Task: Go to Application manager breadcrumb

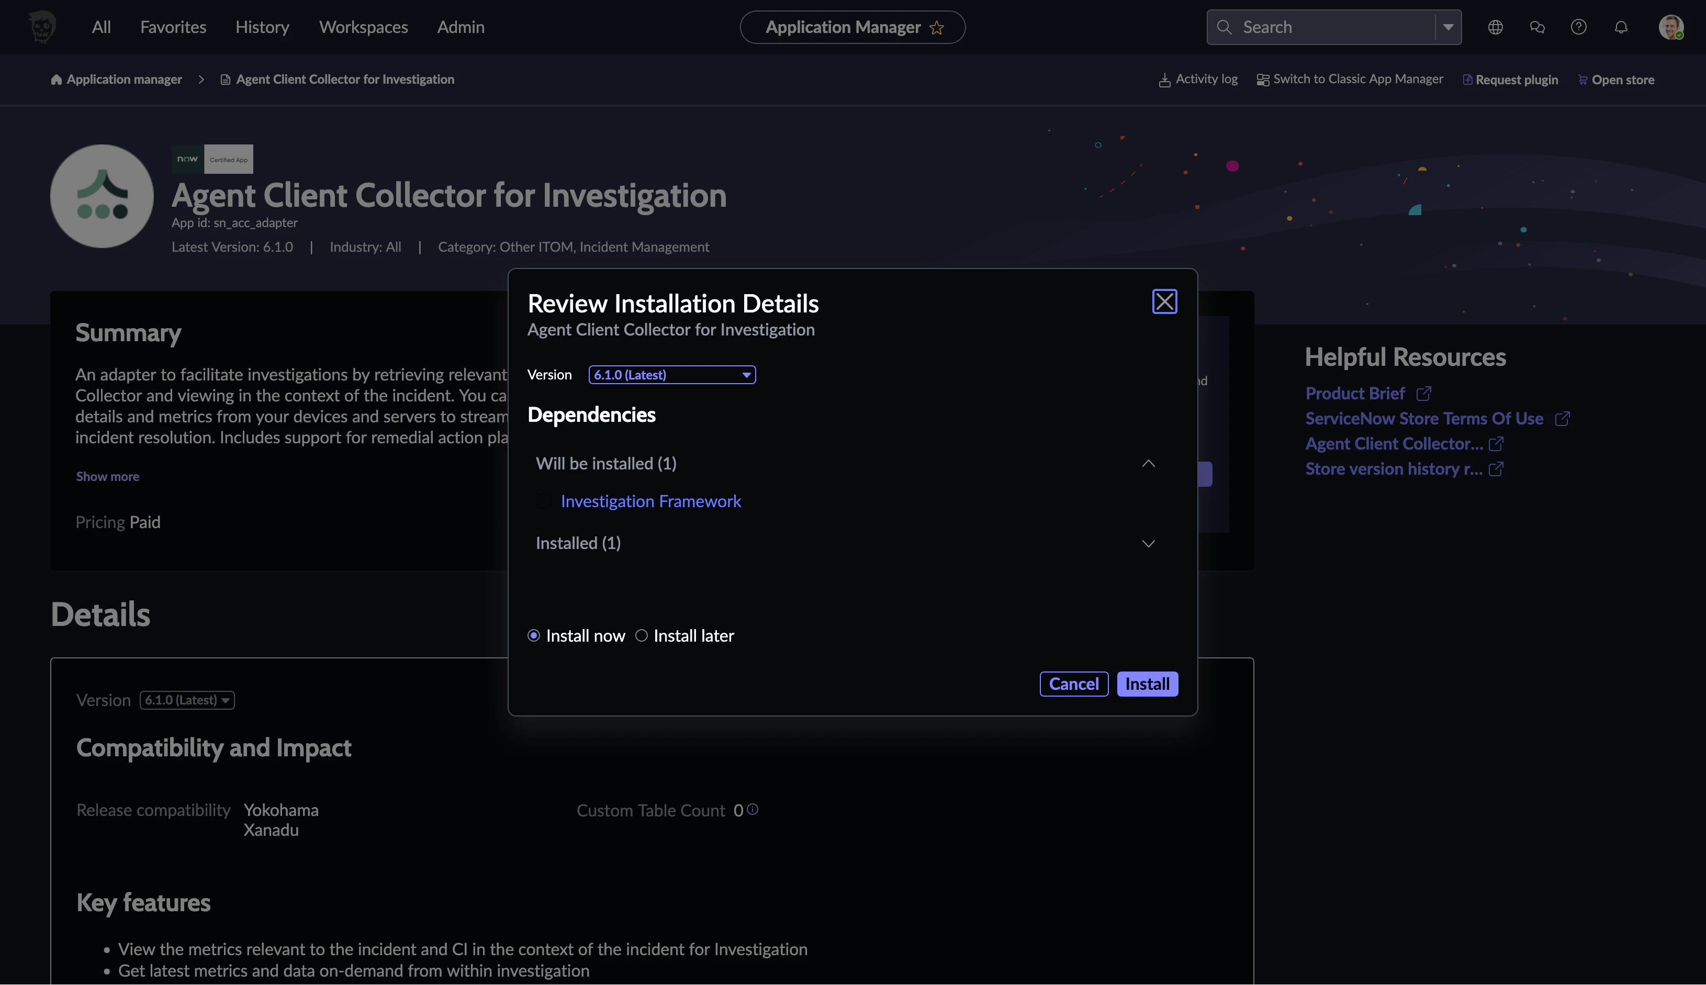Action: [x=125, y=80]
